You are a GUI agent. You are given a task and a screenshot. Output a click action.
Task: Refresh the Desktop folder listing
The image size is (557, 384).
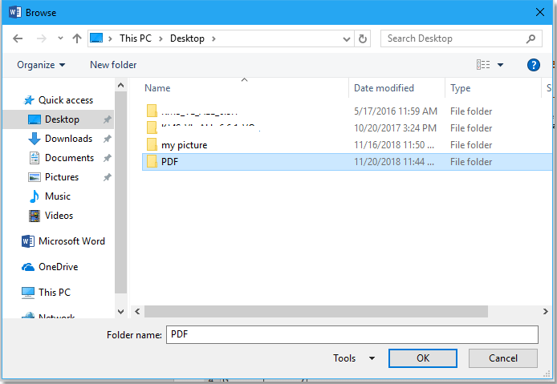click(363, 38)
